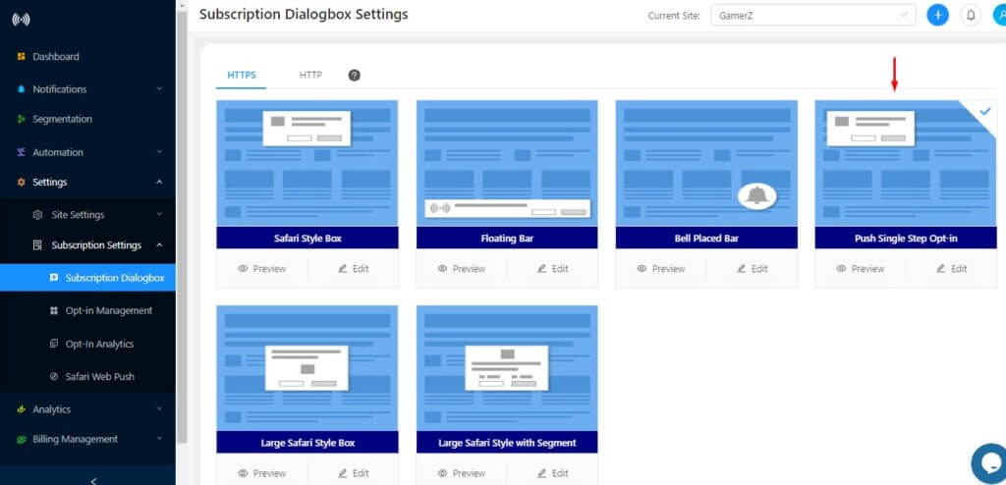This screenshot has height=485, width=1006.
Task: Edit Push Single Step Opt-in
Action: pyautogui.click(x=952, y=269)
